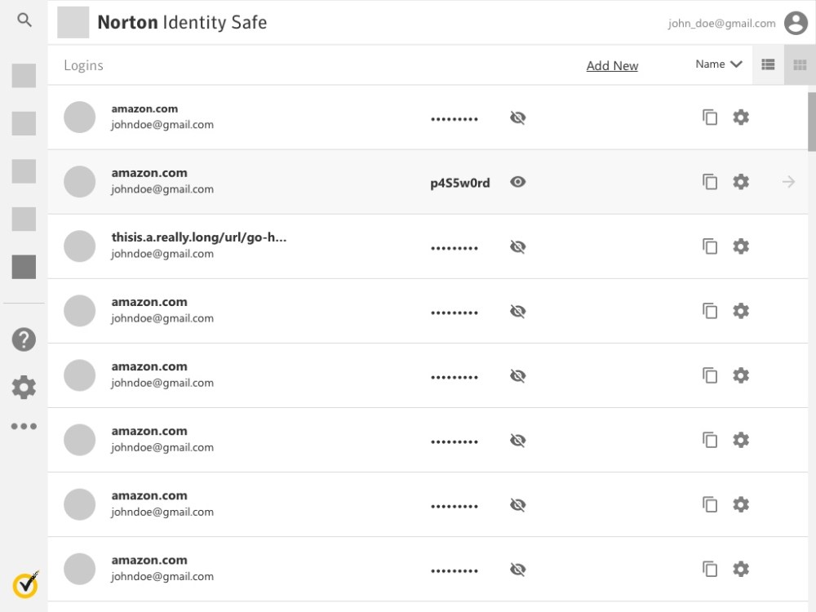Click john_doe@gmail.com account email
Screen dimensions: 816x612
721,24
